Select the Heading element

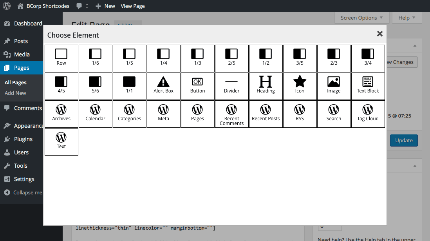(266, 86)
